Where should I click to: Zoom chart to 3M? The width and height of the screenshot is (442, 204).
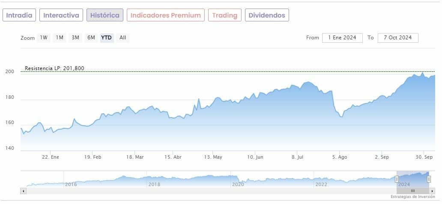pos(75,38)
